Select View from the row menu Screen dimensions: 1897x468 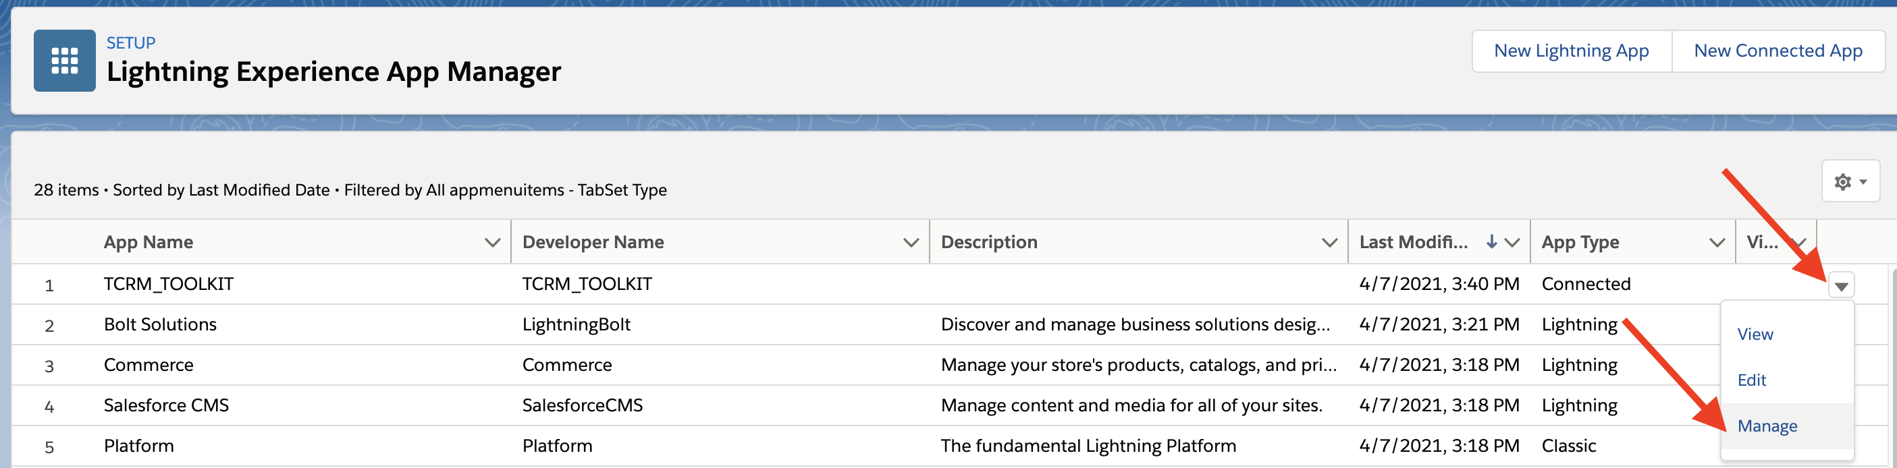[x=1755, y=334]
